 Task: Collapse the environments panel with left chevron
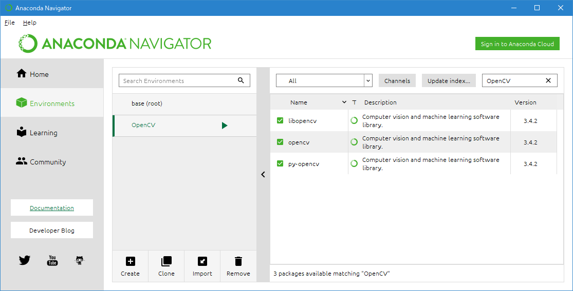point(263,175)
